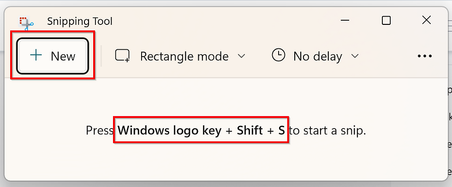Click the rectangle snip mode icon
Screen dimensions: 452x187
[123, 56]
